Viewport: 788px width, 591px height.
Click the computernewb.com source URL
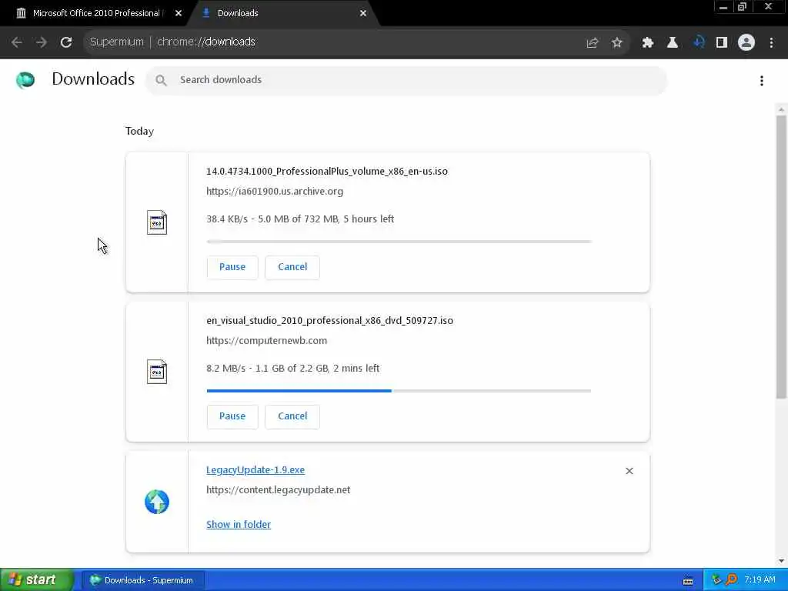pyautogui.click(x=266, y=340)
